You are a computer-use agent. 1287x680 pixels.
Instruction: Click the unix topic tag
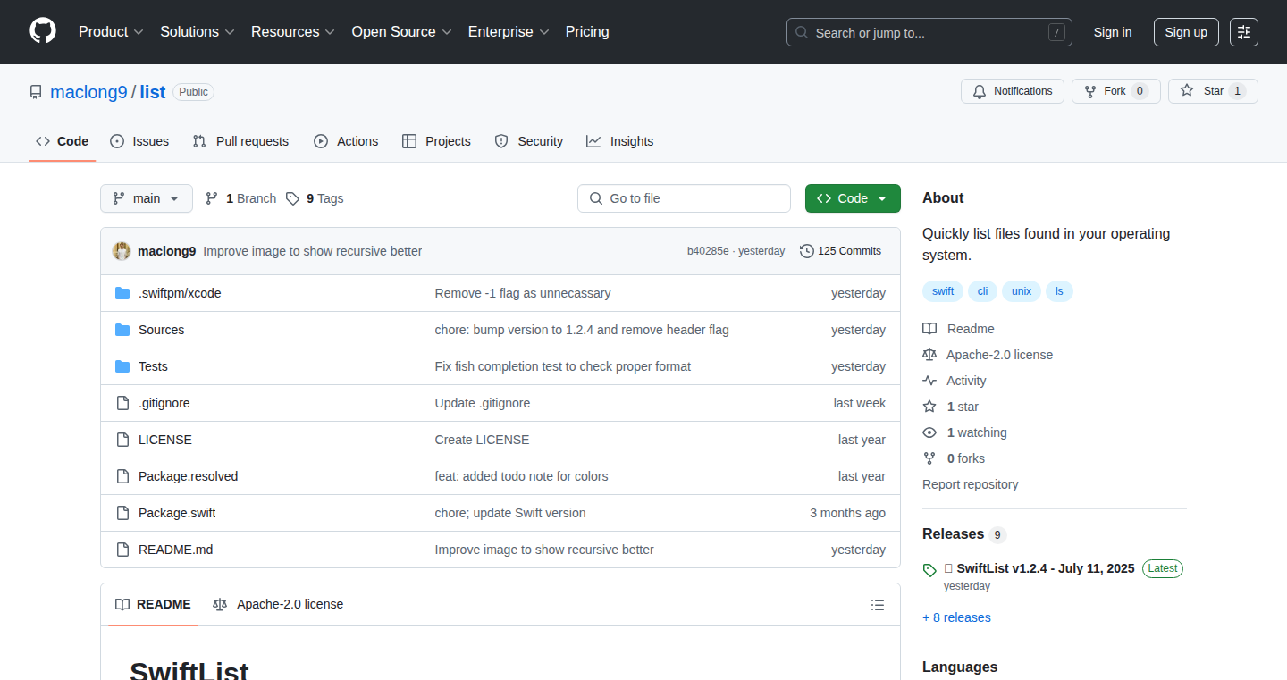click(1022, 291)
